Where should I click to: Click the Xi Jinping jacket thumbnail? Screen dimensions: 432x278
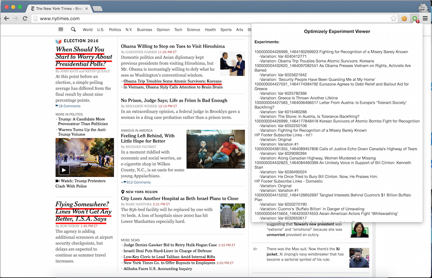tap(359, 258)
